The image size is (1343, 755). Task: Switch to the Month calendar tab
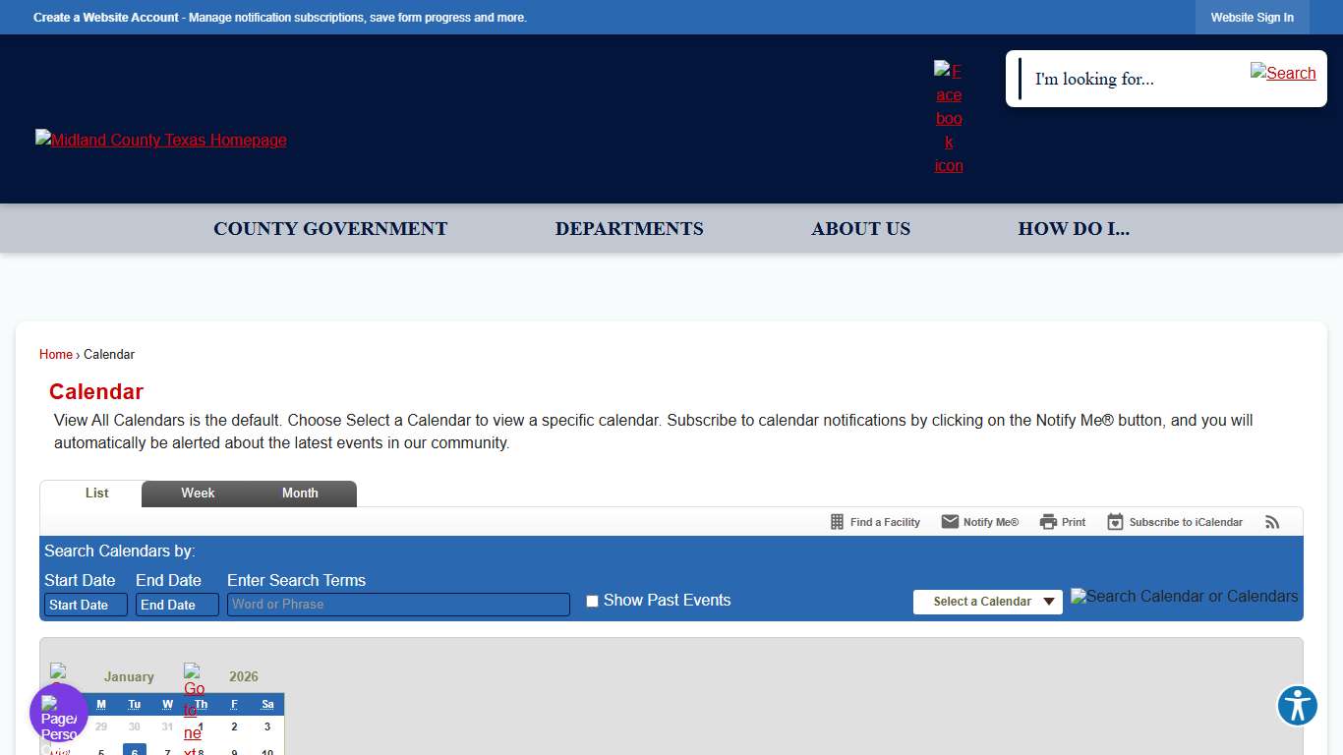click(300, 494)
